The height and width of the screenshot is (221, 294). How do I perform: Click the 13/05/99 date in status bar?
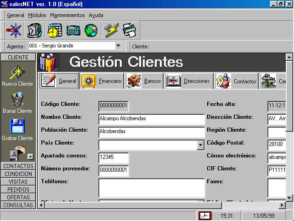[264, 215]
